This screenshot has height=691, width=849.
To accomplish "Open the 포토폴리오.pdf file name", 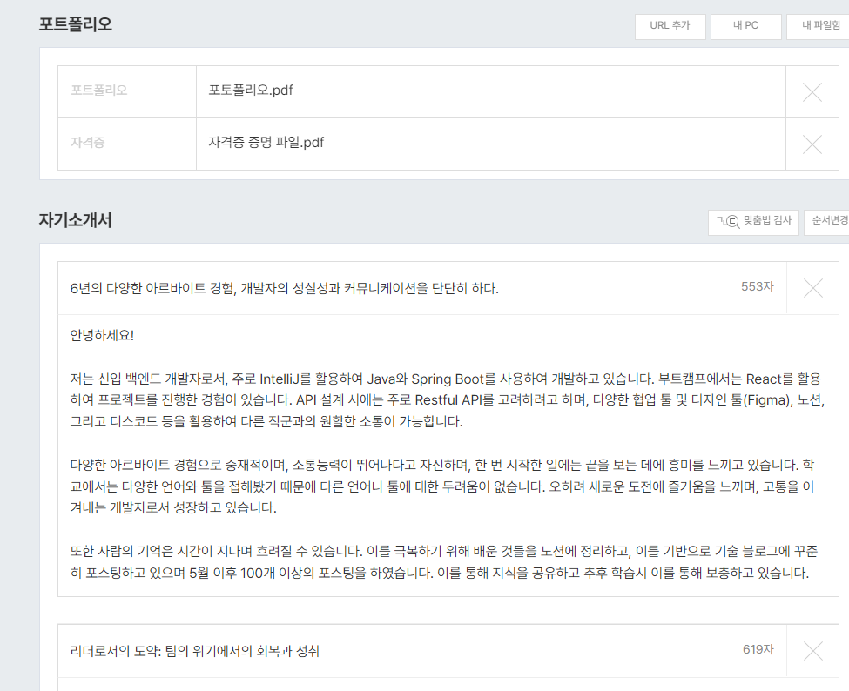I will tap(251, 91).
